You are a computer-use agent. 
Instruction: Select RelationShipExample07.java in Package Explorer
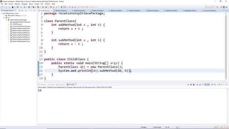21,41
